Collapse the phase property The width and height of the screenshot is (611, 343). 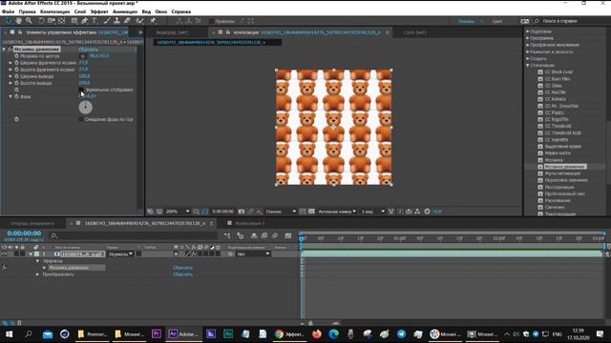click(x=11, y=96)
